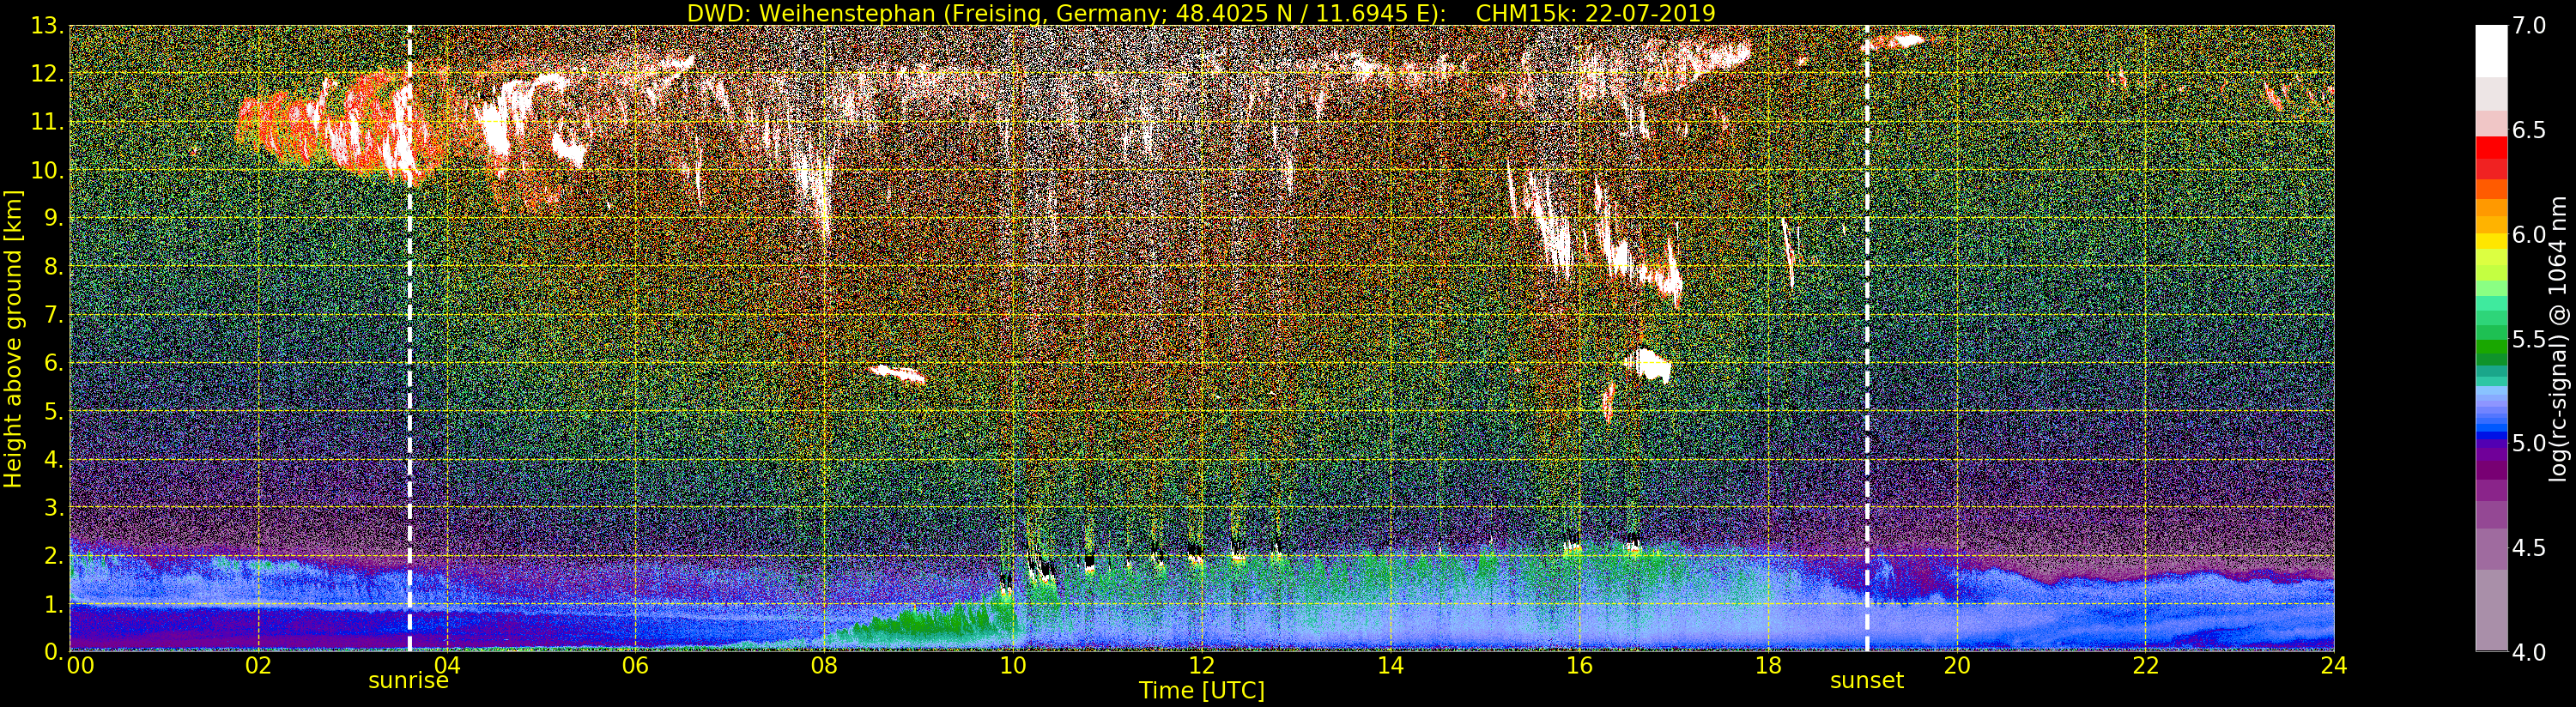2576x707 pixels.
Task: Pick the bright red band on the colorbar
Action: point(2491,147)
